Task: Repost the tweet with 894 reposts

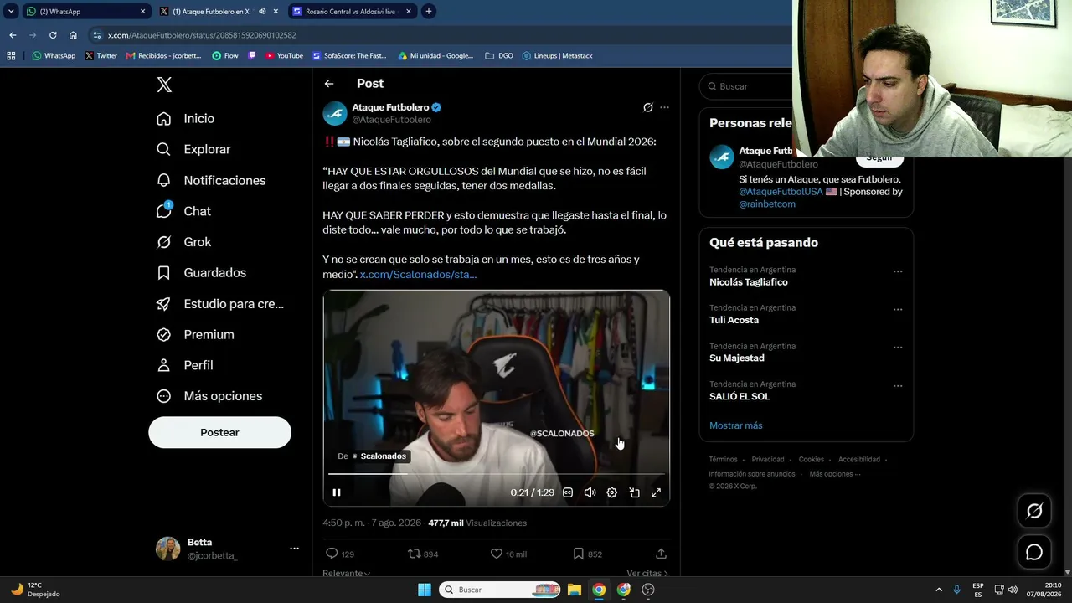Action: [x=414, y=554]
